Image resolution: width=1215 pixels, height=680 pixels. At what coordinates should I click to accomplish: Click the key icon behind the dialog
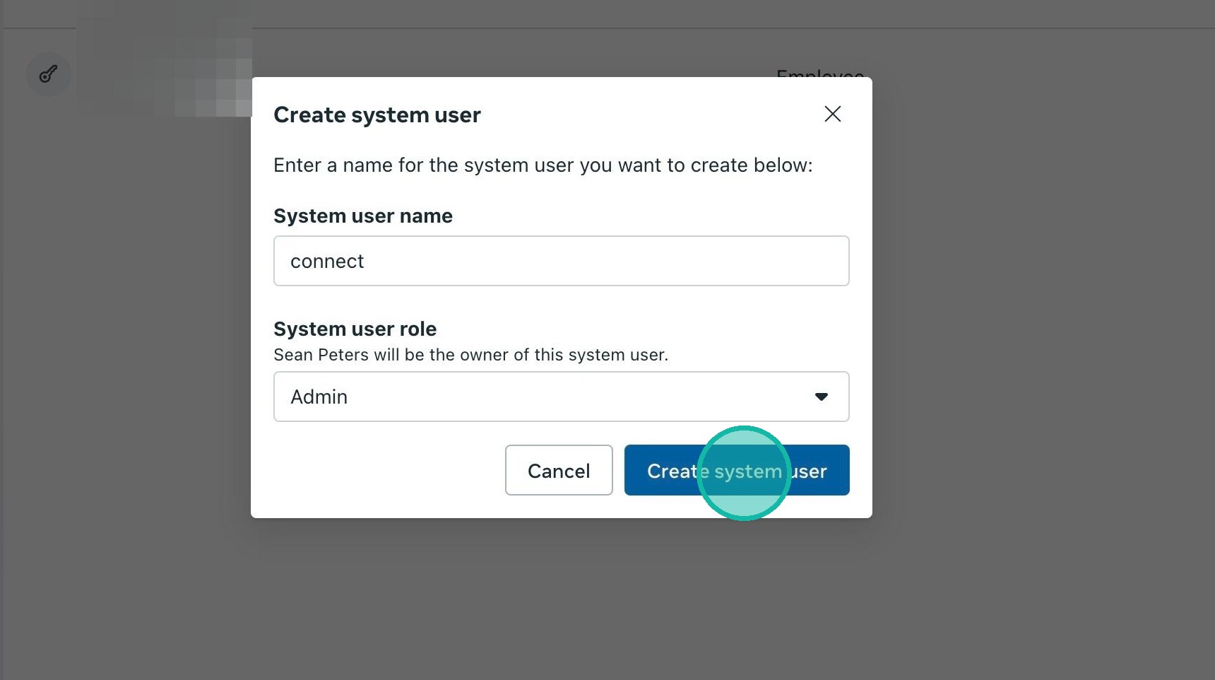point(48,74)
